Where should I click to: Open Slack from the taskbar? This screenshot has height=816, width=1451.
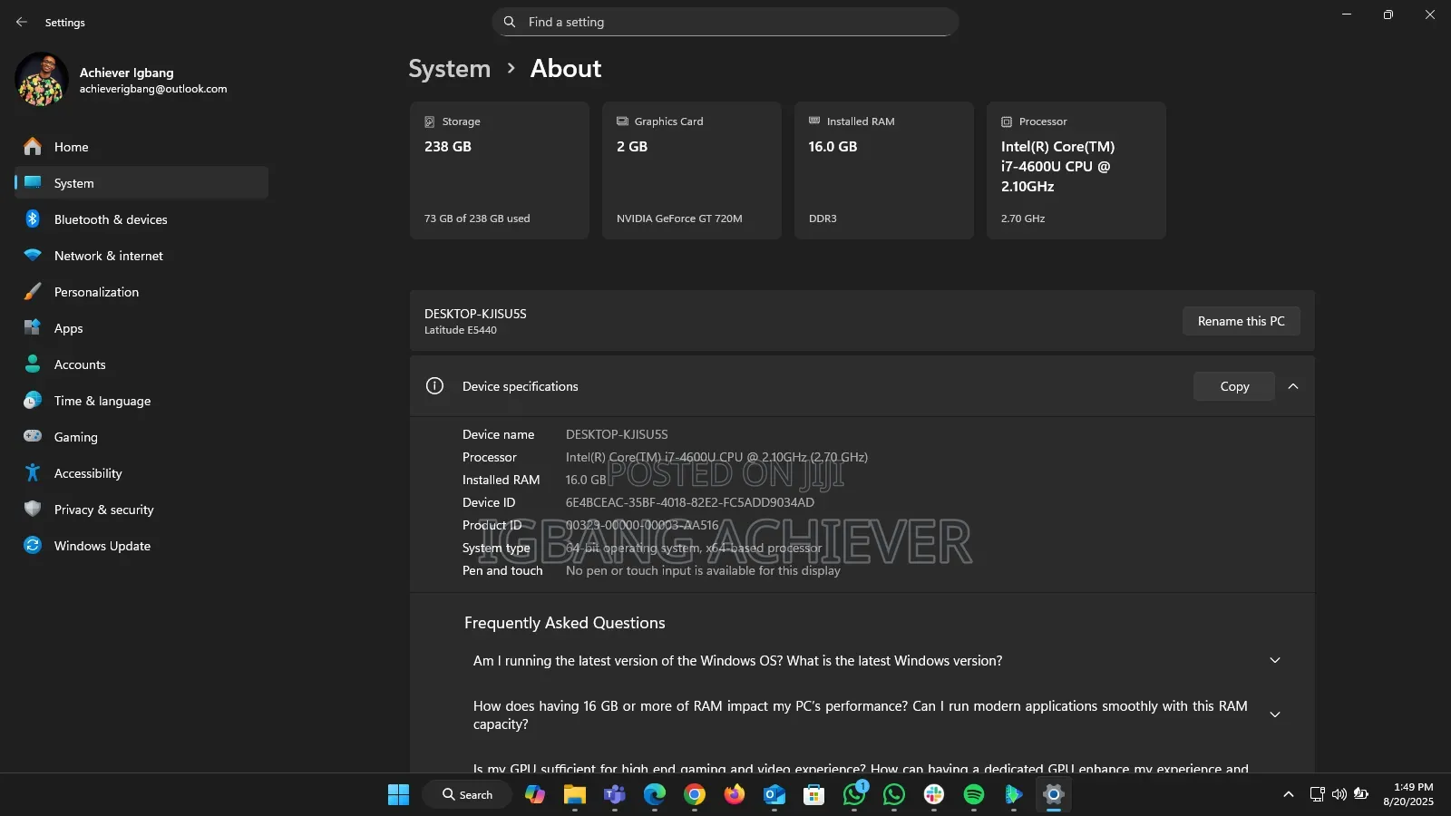(934, 795)
